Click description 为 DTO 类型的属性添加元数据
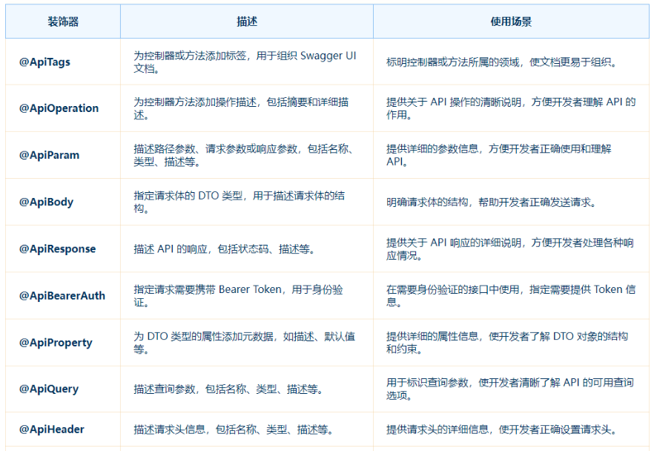Screen dimensions: 654x451 tap(245, 343)
